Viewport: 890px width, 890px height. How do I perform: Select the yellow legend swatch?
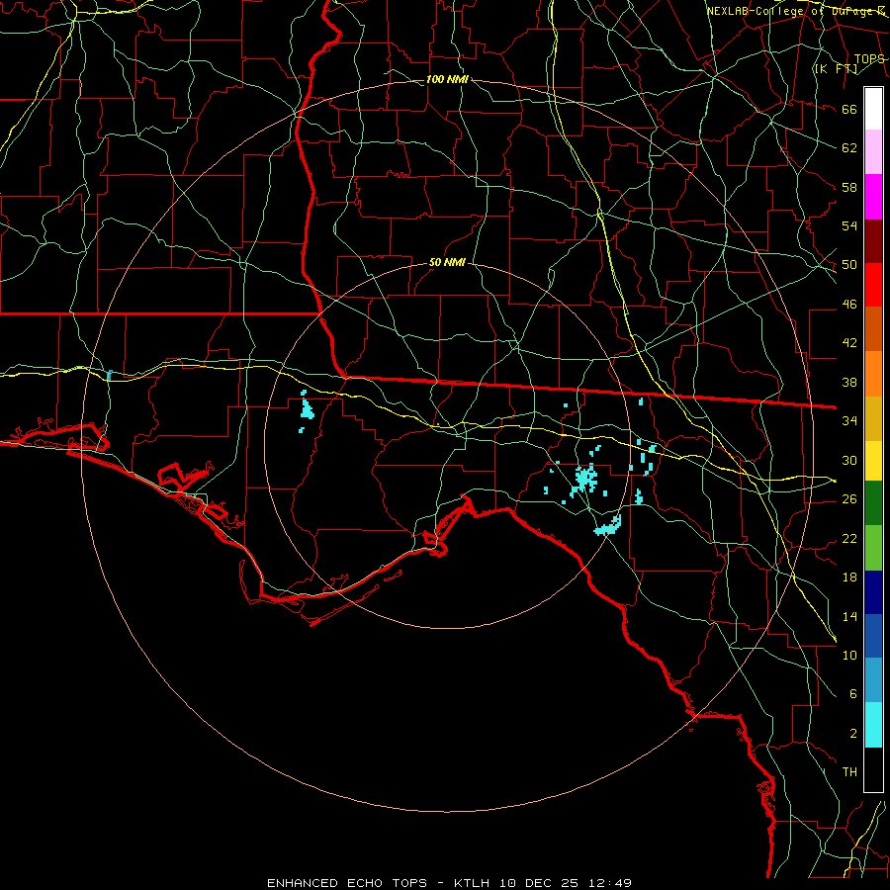(x=873, y=460)
